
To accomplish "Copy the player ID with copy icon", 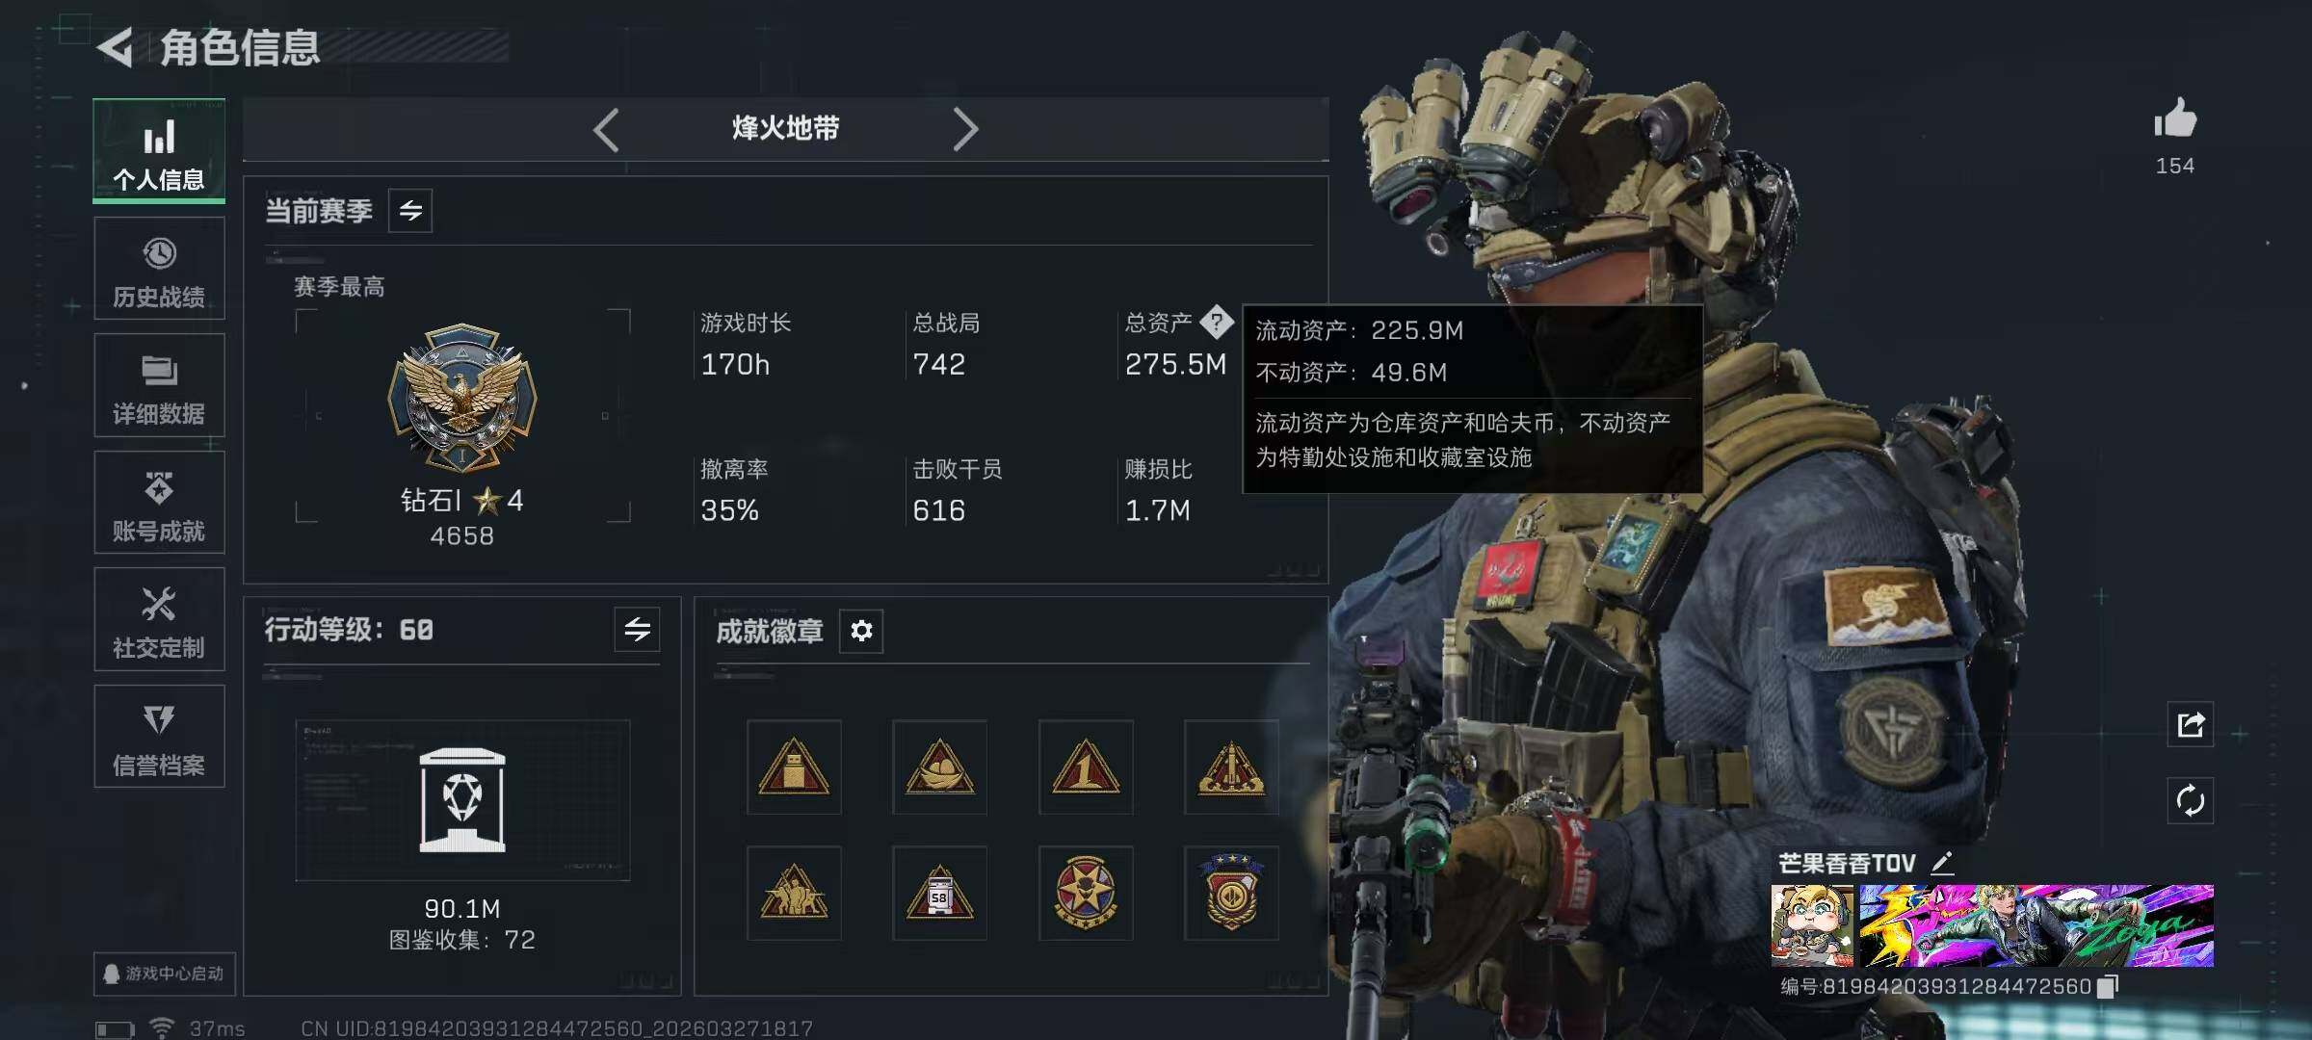I will point(2108,986).
